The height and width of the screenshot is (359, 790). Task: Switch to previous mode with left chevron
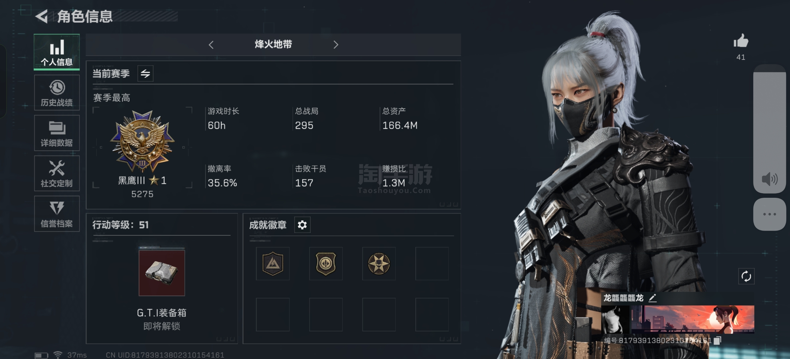211,45
